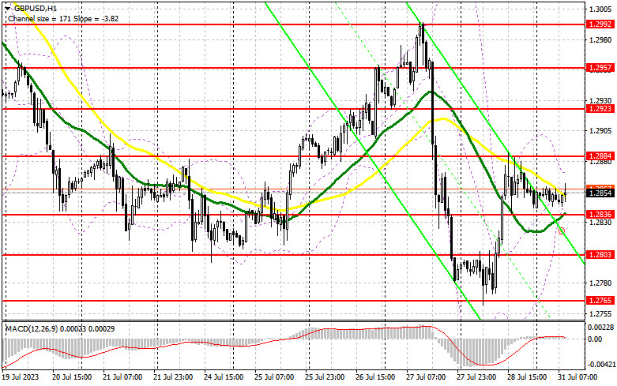Viewport: 617px width, 386px height.
Task: Select the 1.2884 red price label
Action: [600, 156]
